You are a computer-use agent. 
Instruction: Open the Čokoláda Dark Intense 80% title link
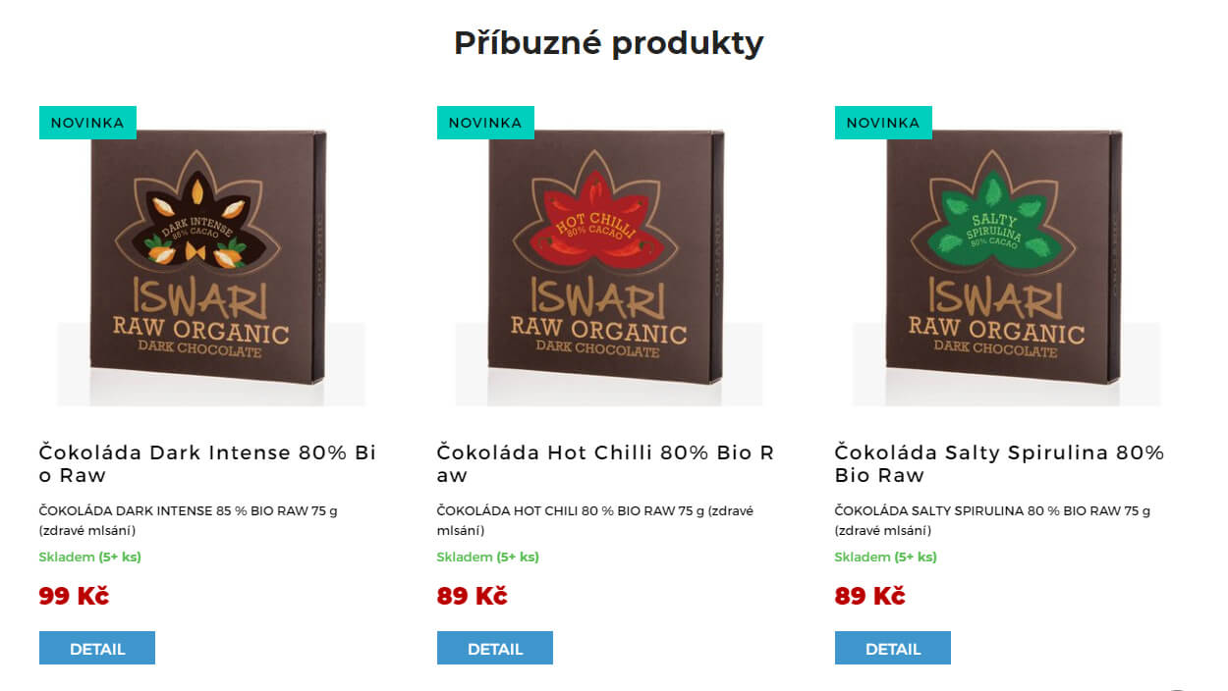[208, 464]
